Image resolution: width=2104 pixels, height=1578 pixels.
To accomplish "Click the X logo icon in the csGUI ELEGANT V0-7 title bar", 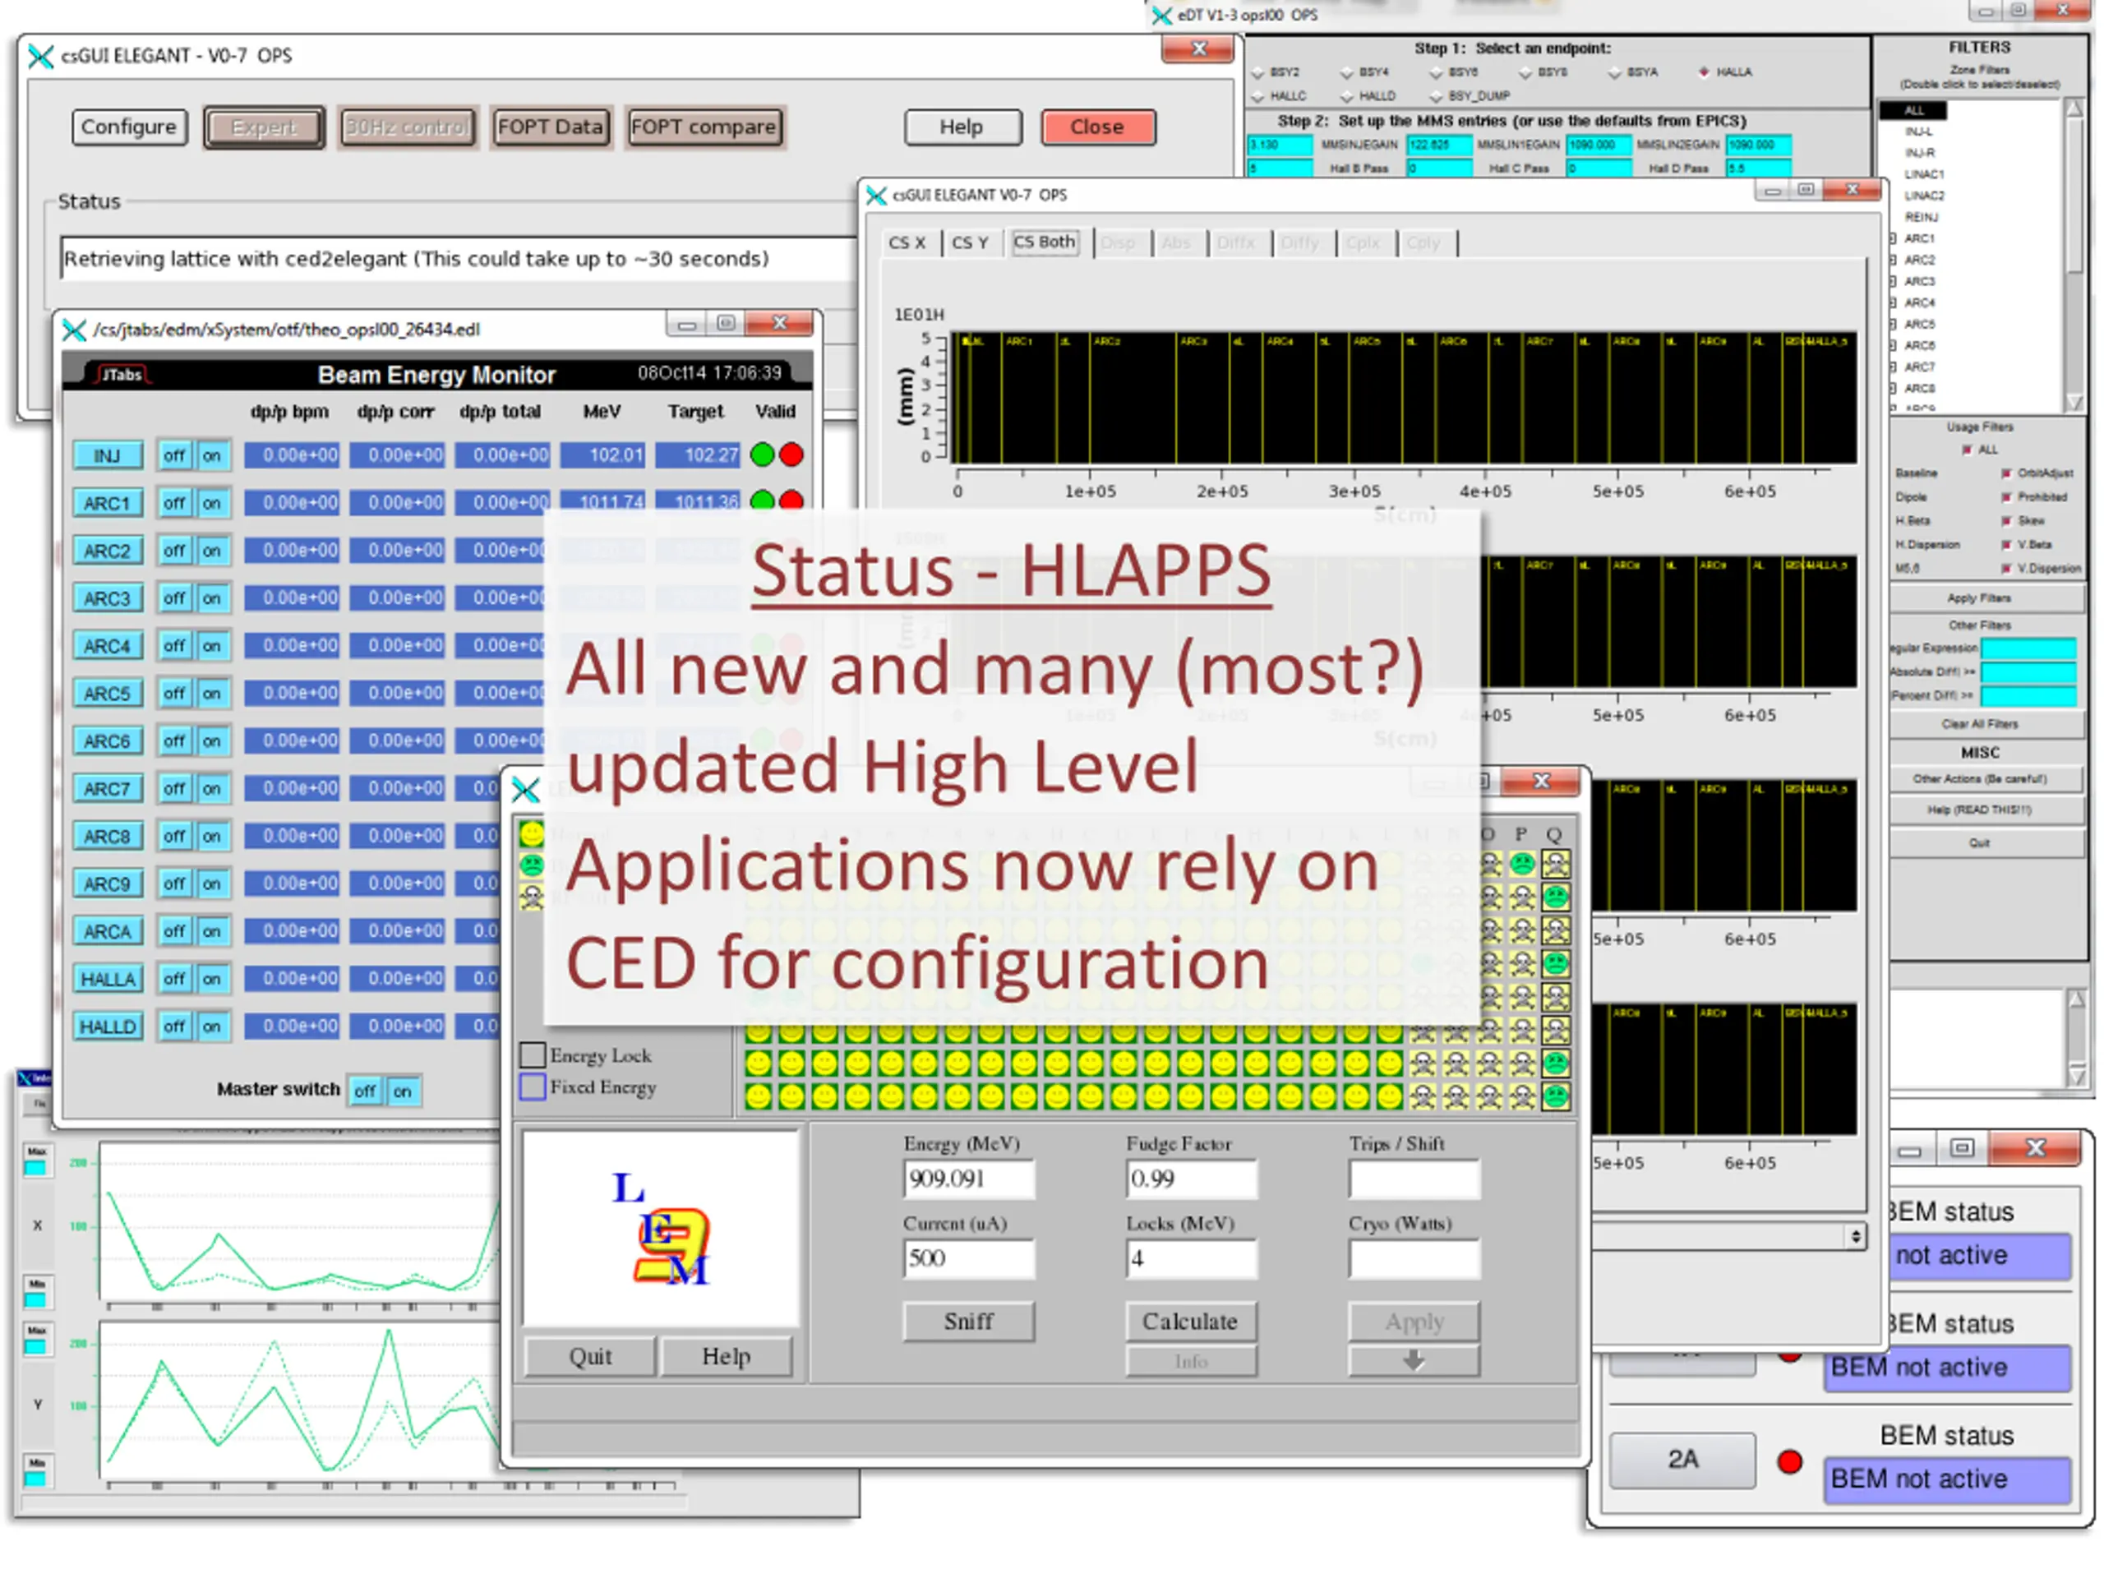I will point(40,56).
